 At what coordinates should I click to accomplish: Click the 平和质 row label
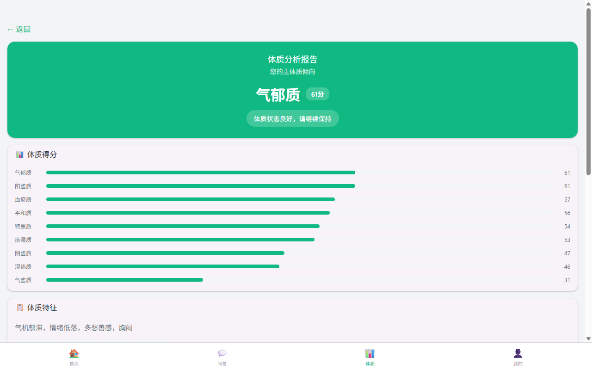point(23,213)
